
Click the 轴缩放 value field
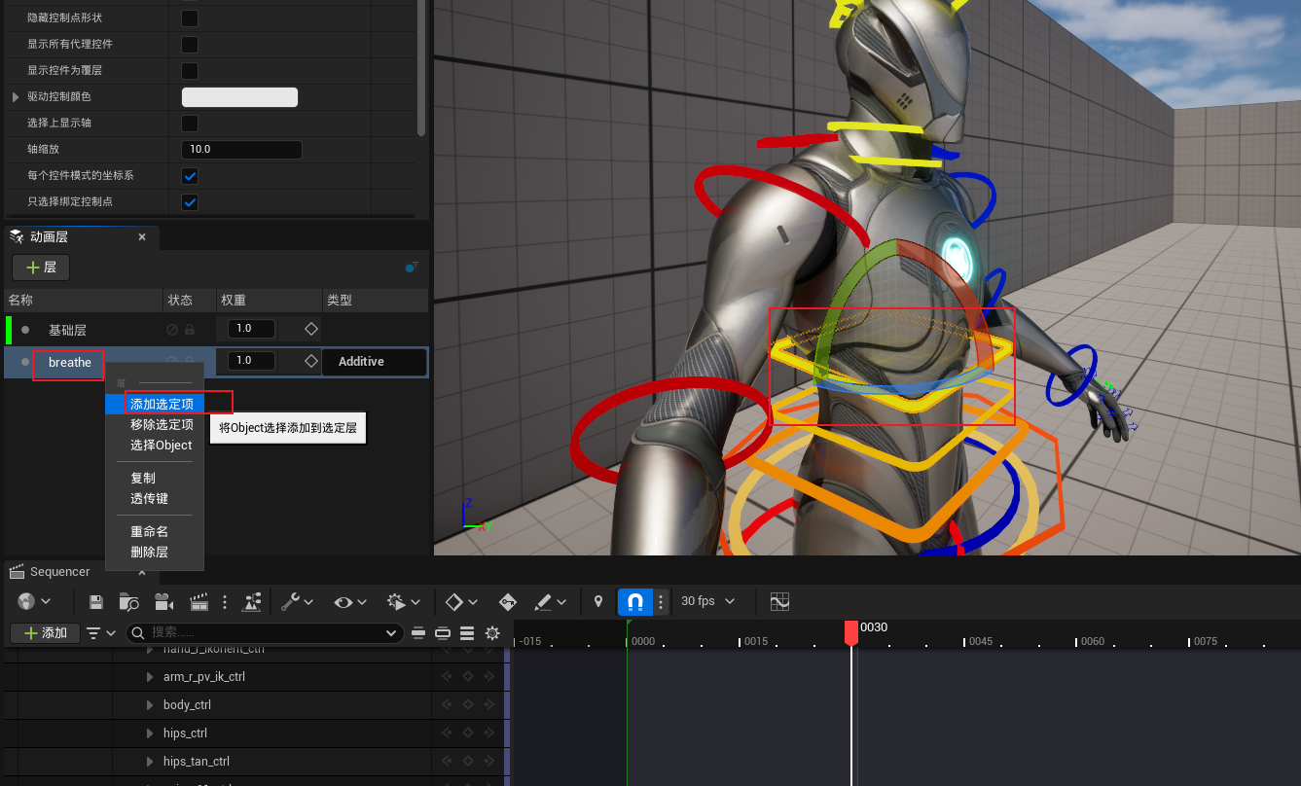click(x=241, y=150)
